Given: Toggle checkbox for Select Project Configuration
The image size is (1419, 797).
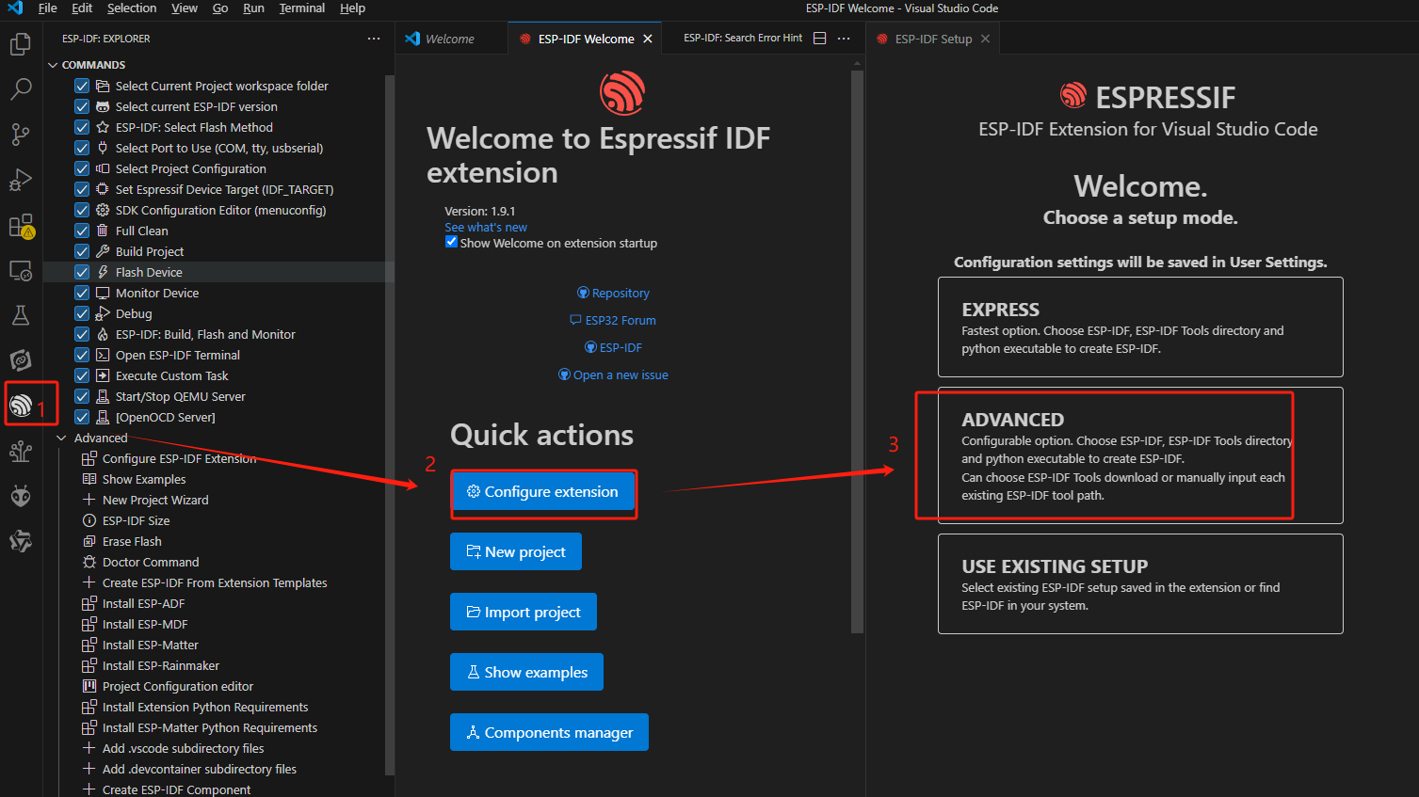Looking at the screenshot, I should [x=82, y=168].
